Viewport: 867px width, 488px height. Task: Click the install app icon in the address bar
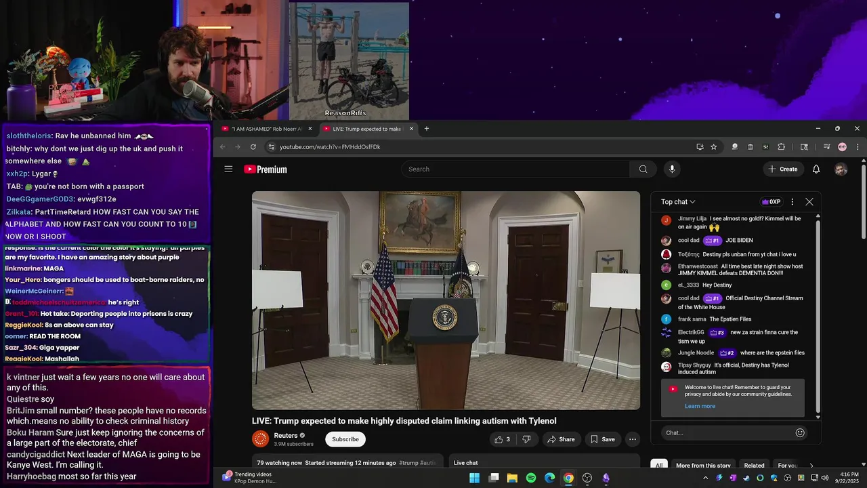point(700,147)
